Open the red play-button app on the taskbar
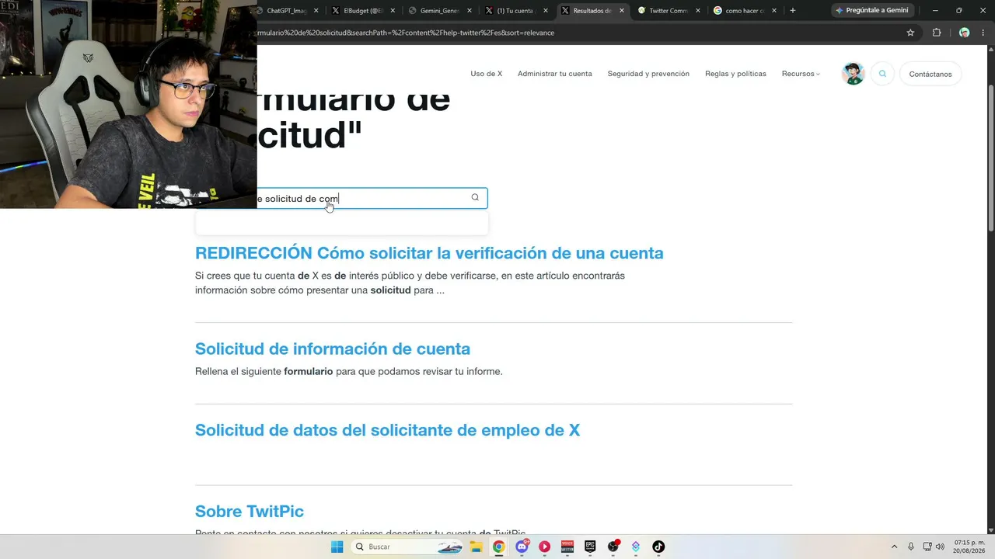Viewport: 995px width, 559px height. coord(545,547)
